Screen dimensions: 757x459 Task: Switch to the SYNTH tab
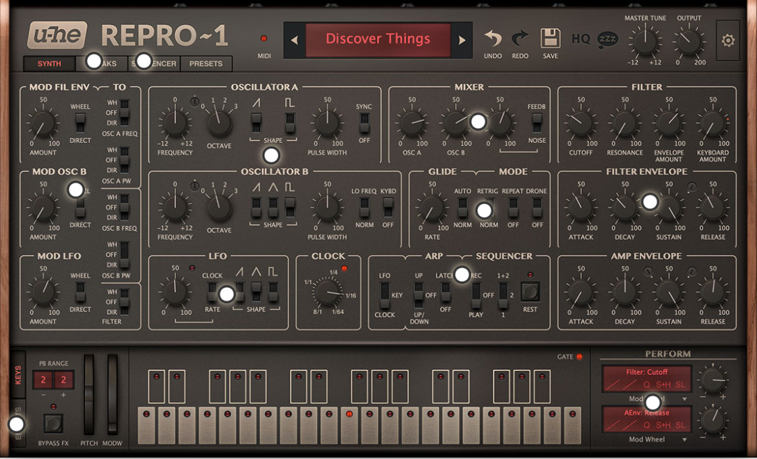49,64
